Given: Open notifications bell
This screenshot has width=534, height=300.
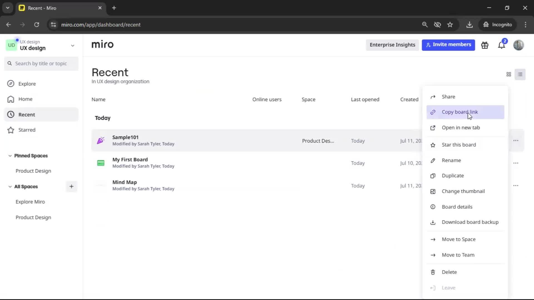Looking at the screenshot, I should (x=501, y=45).
